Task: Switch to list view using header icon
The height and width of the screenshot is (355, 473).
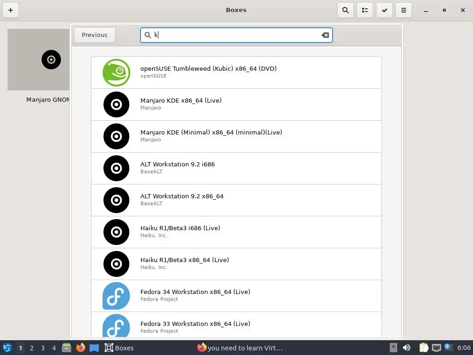Action: coord(365,10)
